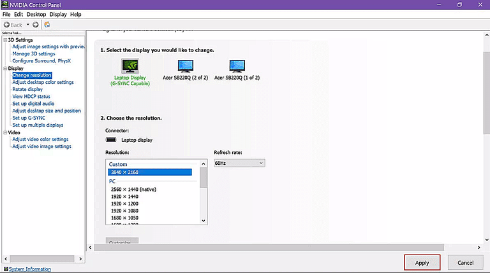
Task: Collapse the 3D Settings tree node
Action: coord(5,40)
